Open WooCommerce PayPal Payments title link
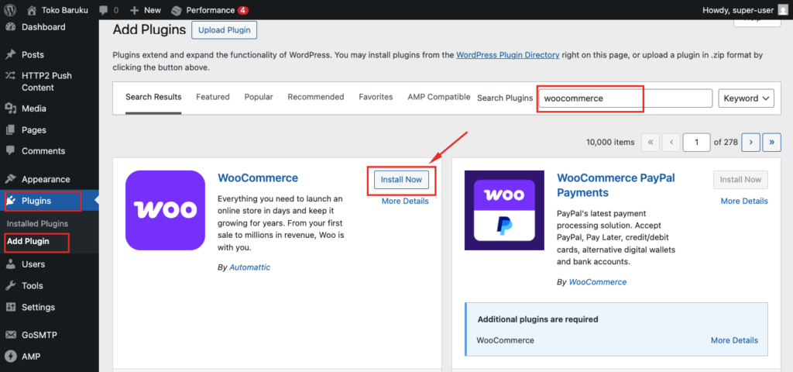793x372 pixels. 616,185
